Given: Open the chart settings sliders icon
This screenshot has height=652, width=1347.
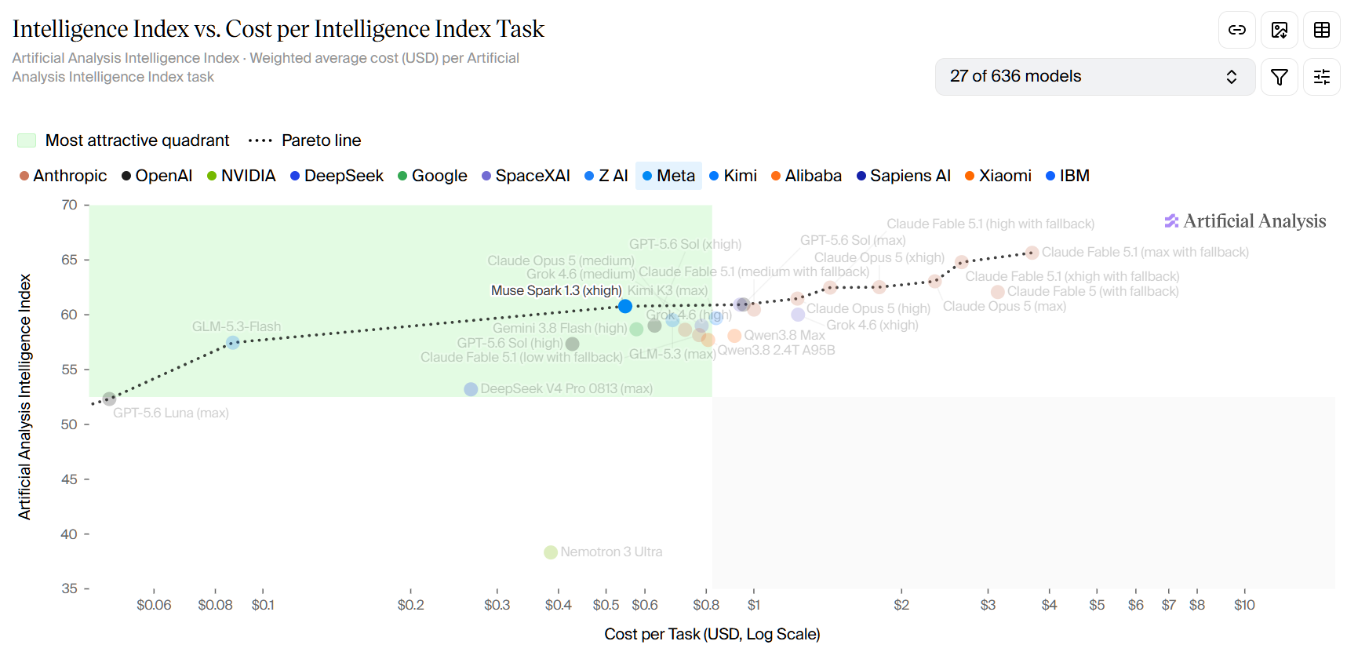Looking at the screenshot, I should coord(1322,77).
